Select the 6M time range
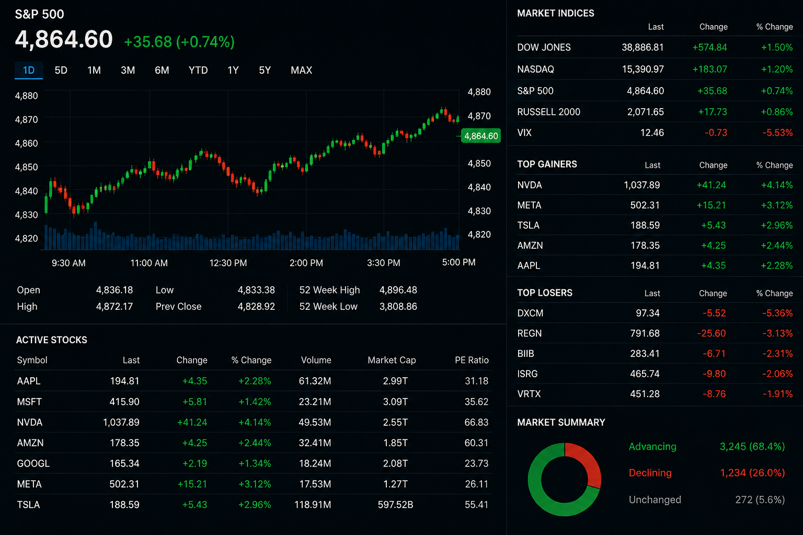The width and height of the screenshot is (803, 535). click(162, 70)
